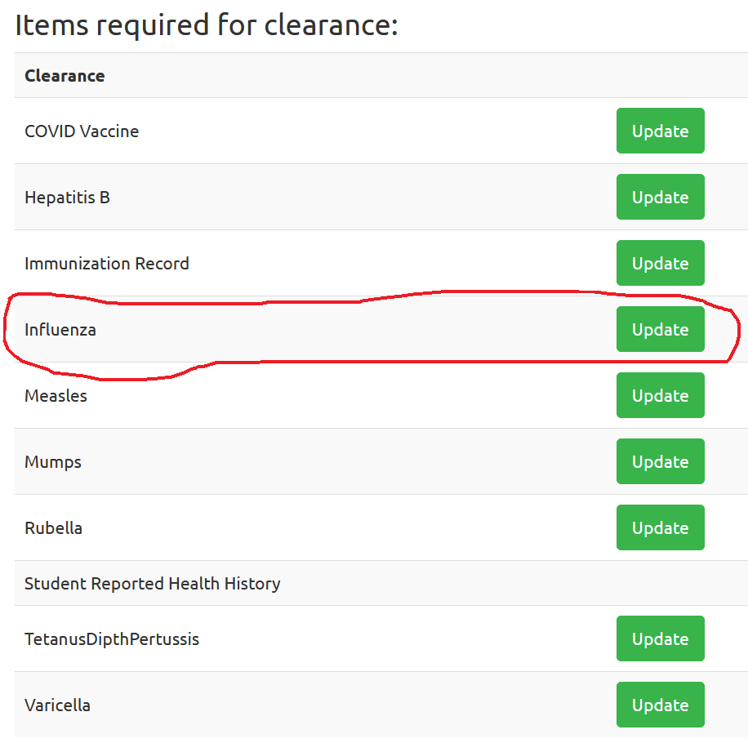Open Update for Immunization Record

pos(661,263)
